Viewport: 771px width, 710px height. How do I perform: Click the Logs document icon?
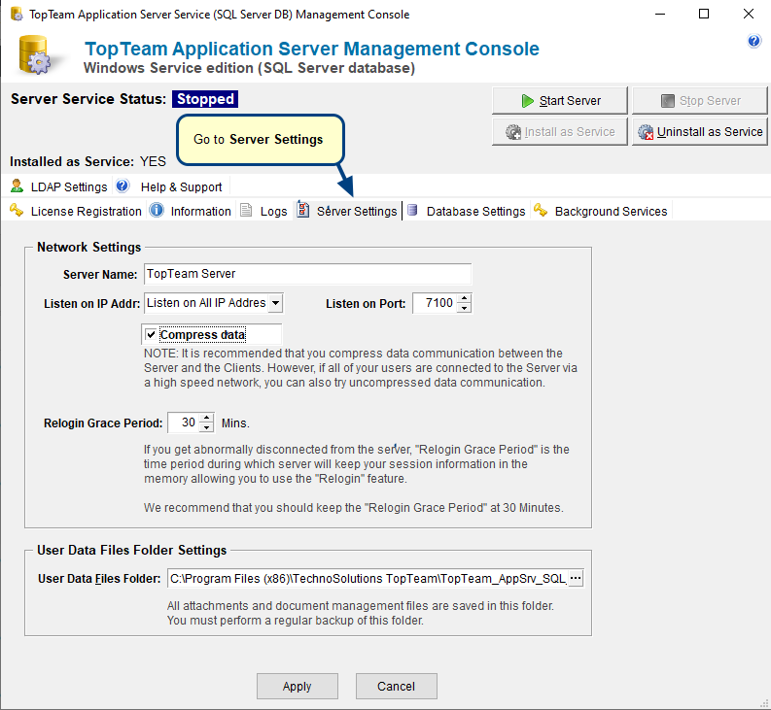[x=246, y=211]
